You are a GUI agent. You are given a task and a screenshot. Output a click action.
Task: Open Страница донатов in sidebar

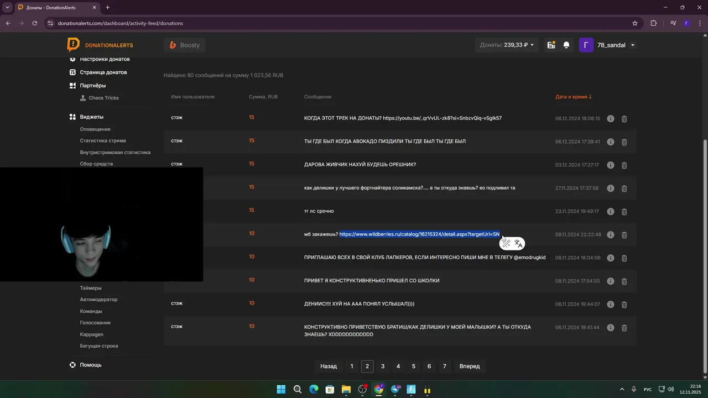pos(103,72)
